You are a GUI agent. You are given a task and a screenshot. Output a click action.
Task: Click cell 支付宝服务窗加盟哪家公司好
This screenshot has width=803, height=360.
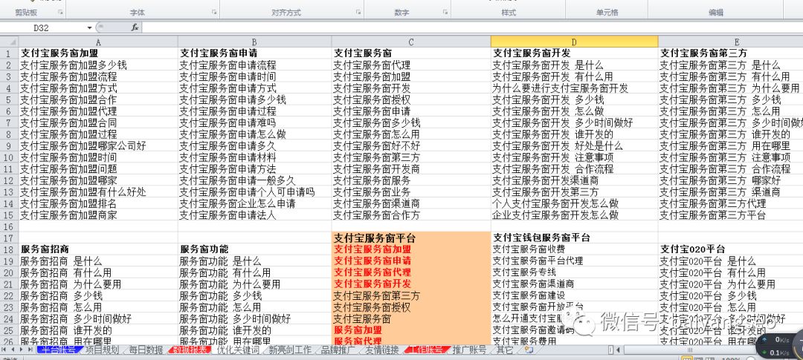98,145
